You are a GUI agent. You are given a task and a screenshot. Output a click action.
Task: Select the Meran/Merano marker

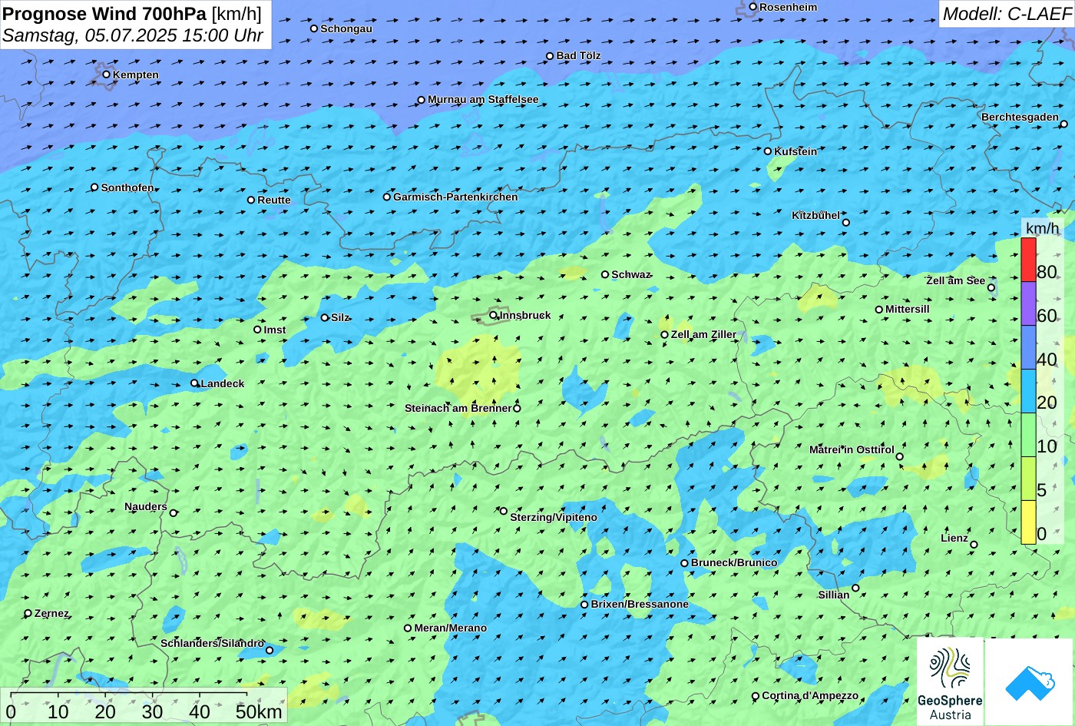tap(408, 628)
